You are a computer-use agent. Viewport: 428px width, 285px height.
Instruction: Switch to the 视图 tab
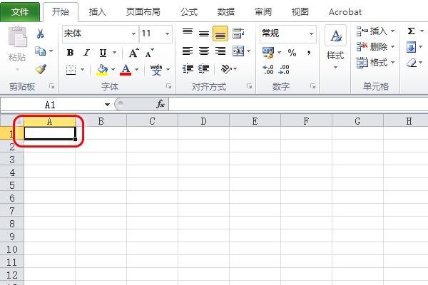click(x=300, y=12)
